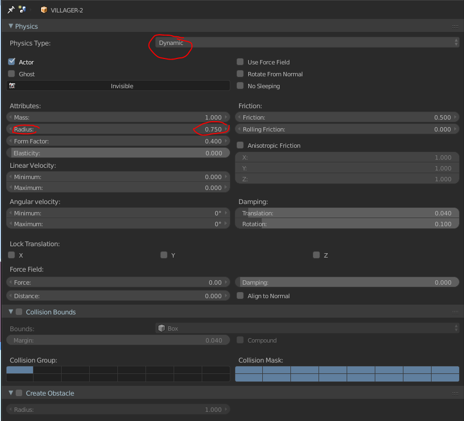Screen dimensions: 464x421
Task: Uncheck the Actor checkbox
Action: tap(11, 62)
